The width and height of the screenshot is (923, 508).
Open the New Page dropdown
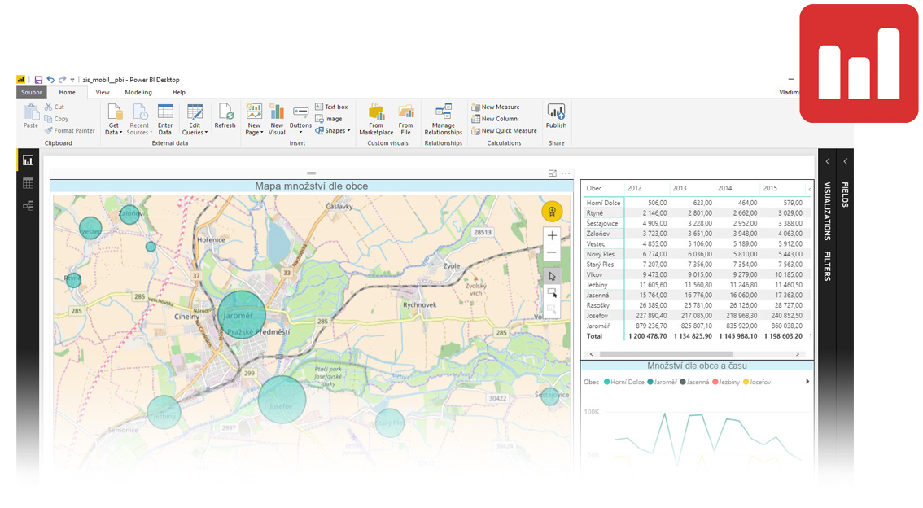click(x=254, y=120)
